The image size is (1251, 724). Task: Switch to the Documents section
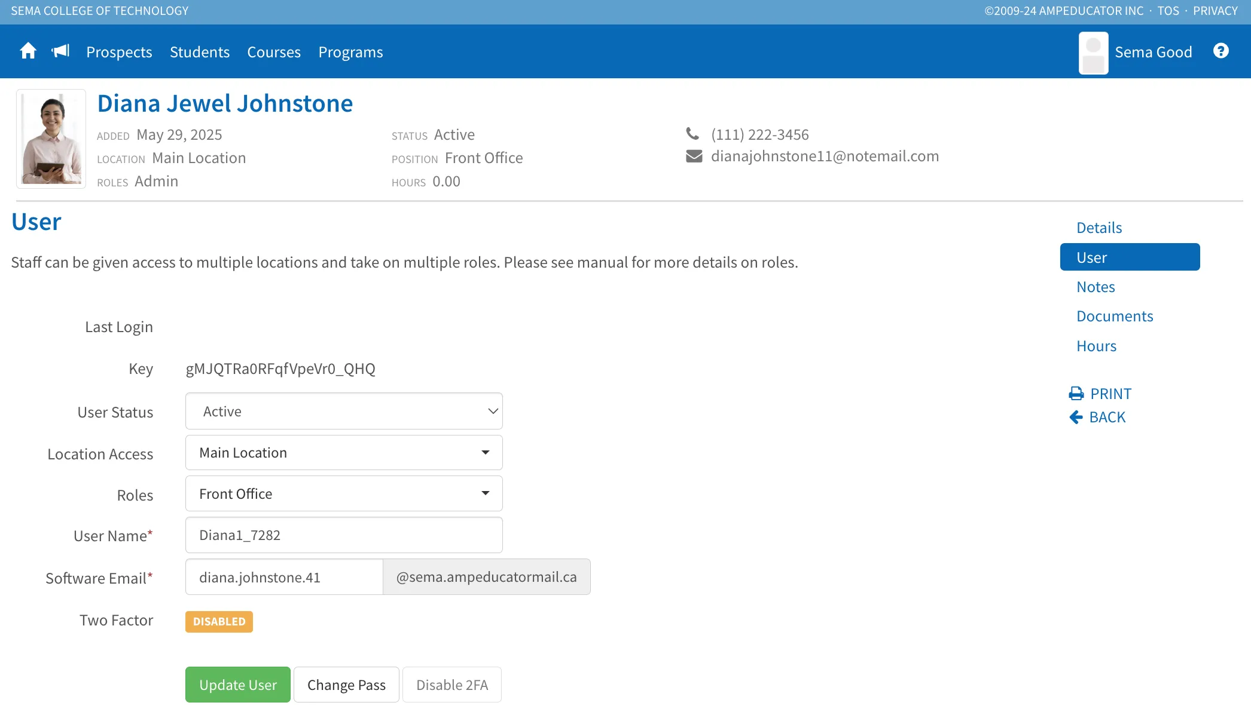point(1115,316)
